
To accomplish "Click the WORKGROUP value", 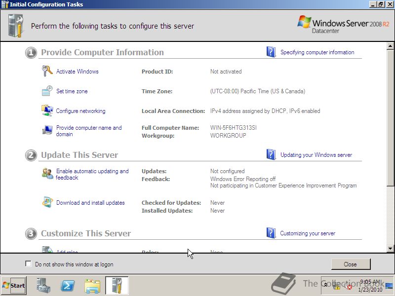I will [x=228, y=135].
